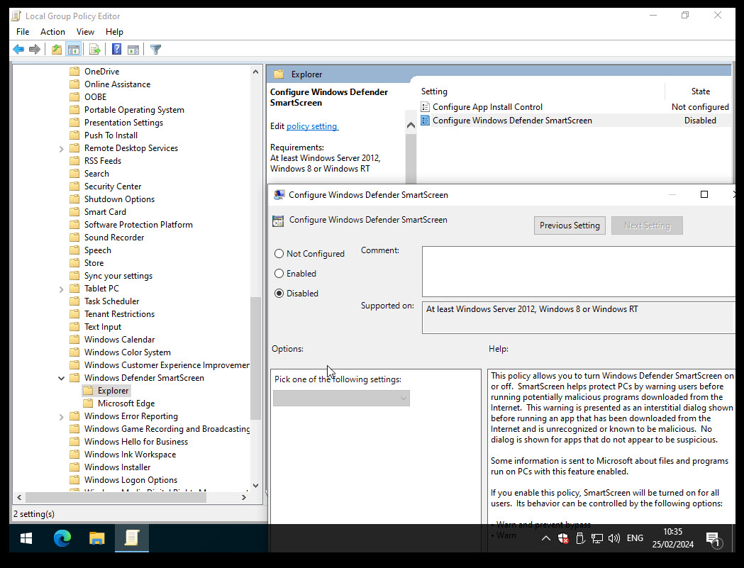This screenshot has height=568, width=744.
Task: Open Help using the toolbar question mark icon
Action: (115, 49)
